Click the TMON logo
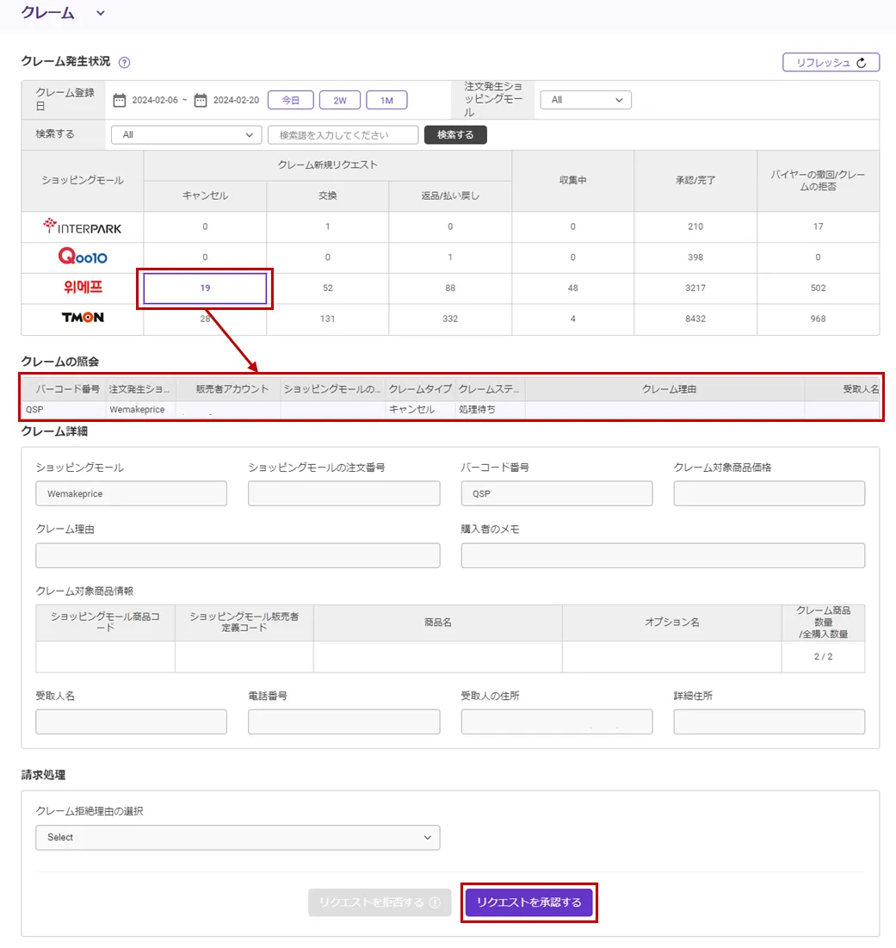 [x=83, y=318]
